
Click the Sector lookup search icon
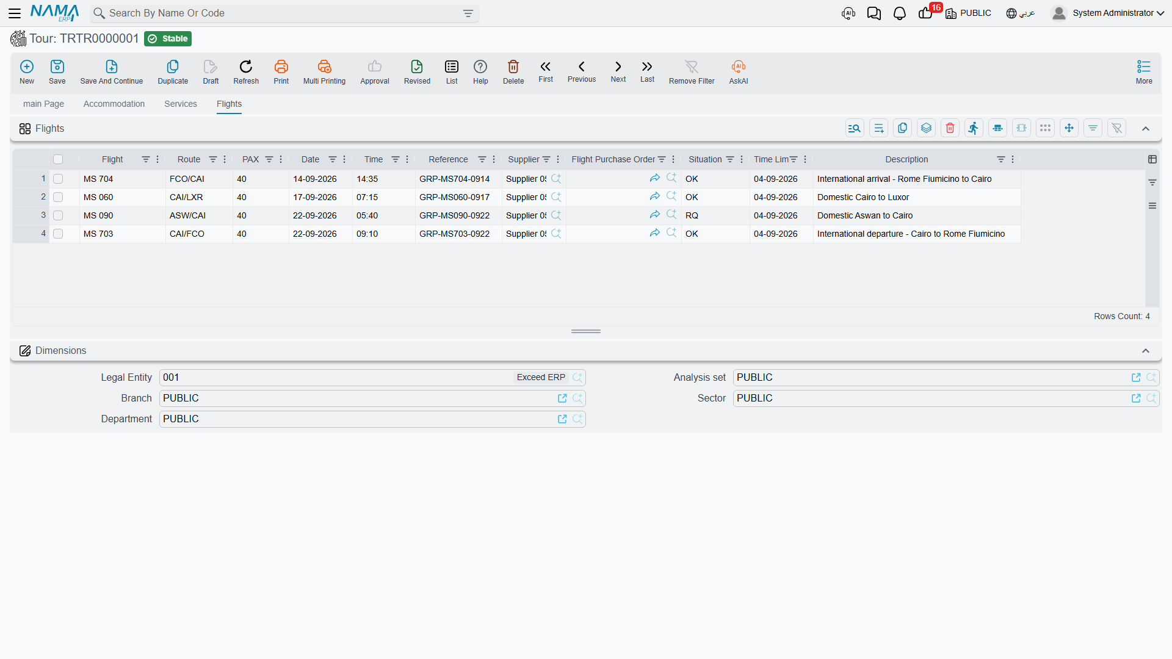coord(1151,398)
